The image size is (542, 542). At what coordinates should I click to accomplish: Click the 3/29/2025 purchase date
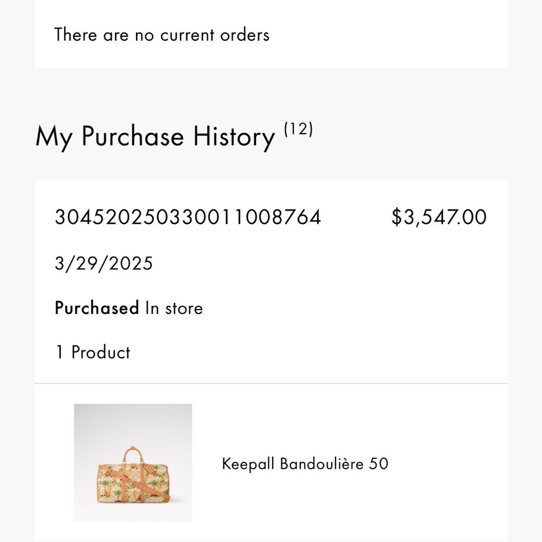104,263
